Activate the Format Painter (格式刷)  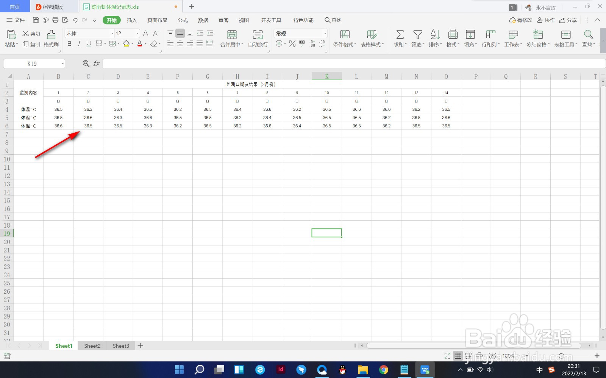point(51,38)
